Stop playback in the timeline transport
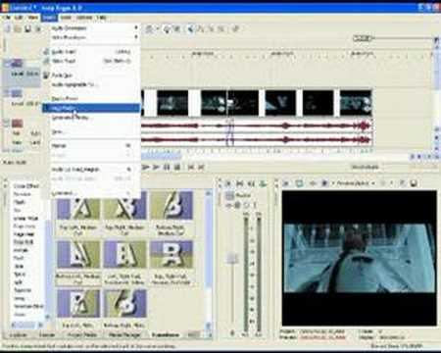Image resolution: width=441 pixels, height=353 pixels. pyautogui.click(x=177, y=168)
